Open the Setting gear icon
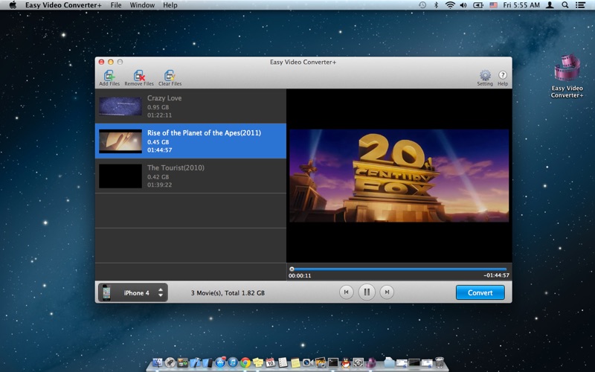 (485, 75)
